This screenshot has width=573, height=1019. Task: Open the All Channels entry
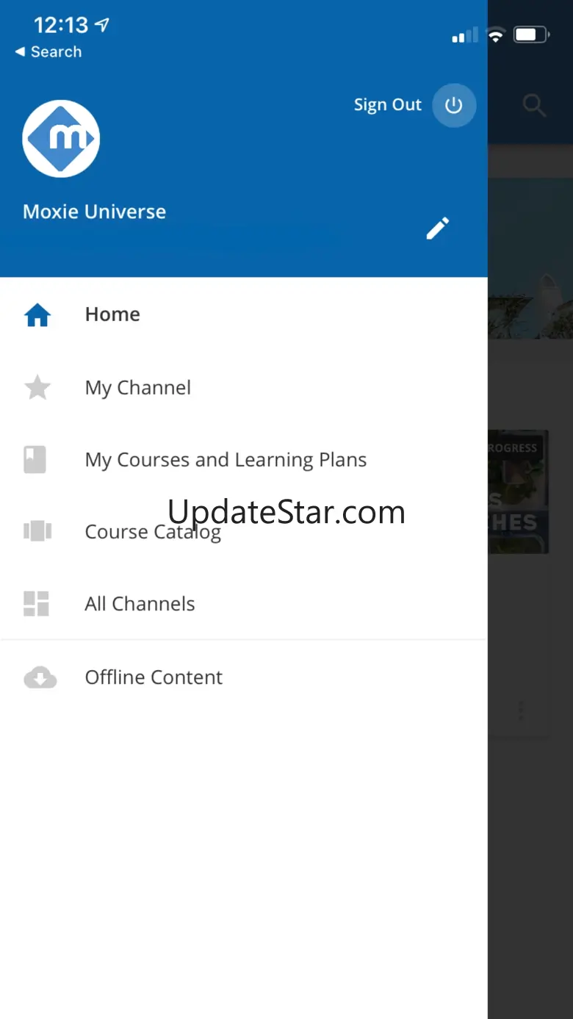coord(140,604)
